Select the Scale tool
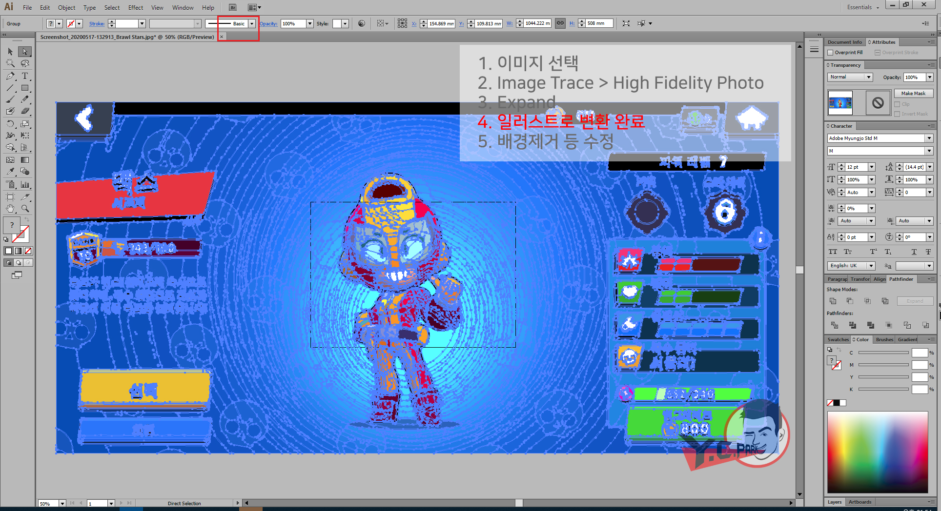 point(25,124)
